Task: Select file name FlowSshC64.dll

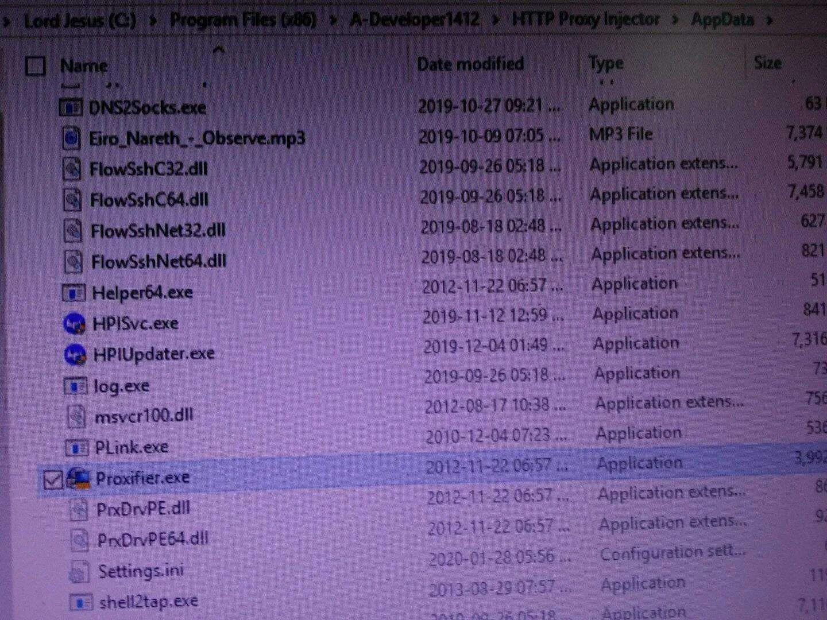Action: tap(149, 200)
